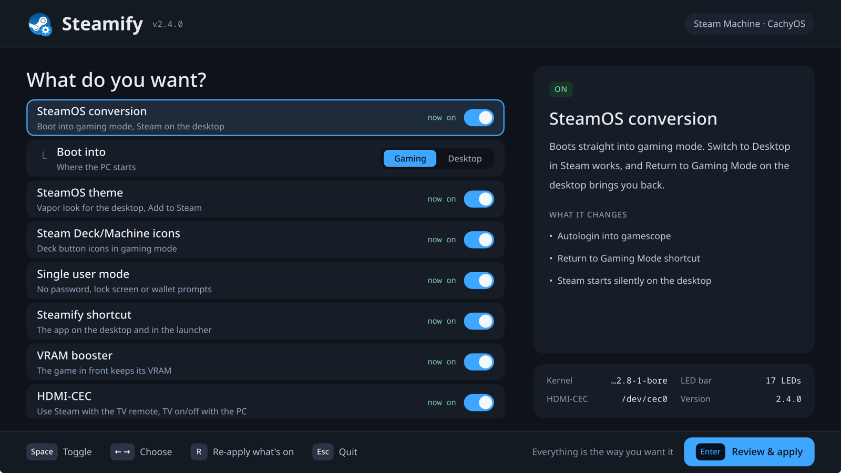Click kernel value …2.8-1-bore
Image resolution: width=841 pixels, height=473 pixels.
[x=639, y=381]
